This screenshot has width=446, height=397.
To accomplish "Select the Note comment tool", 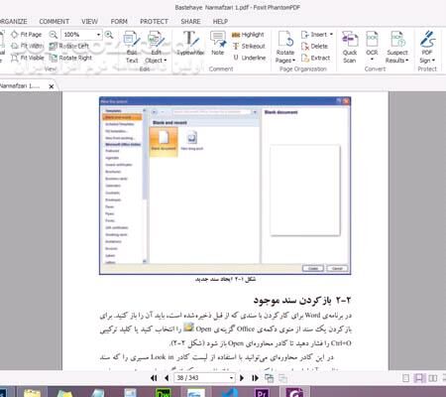I will point(218,43).
